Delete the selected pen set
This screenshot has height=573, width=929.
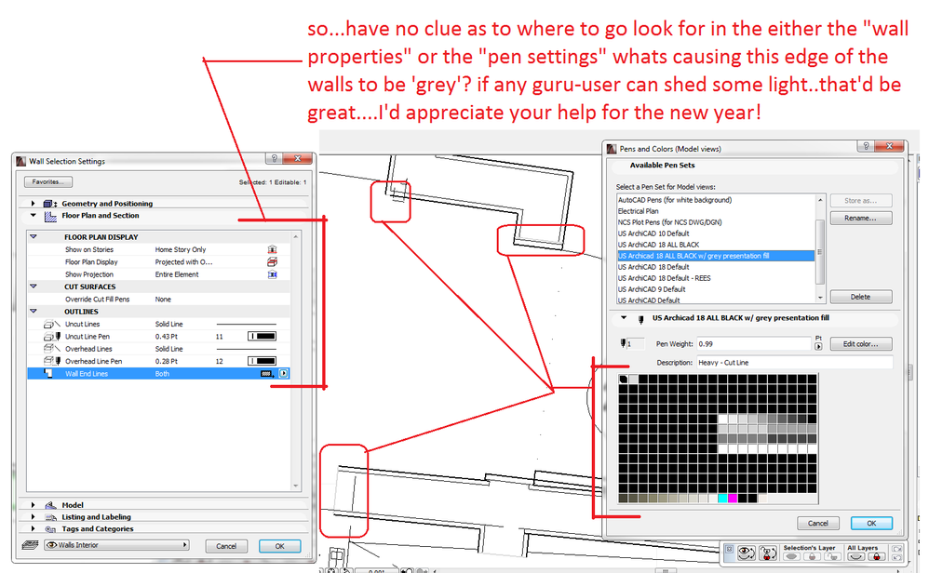coord(861,297)
